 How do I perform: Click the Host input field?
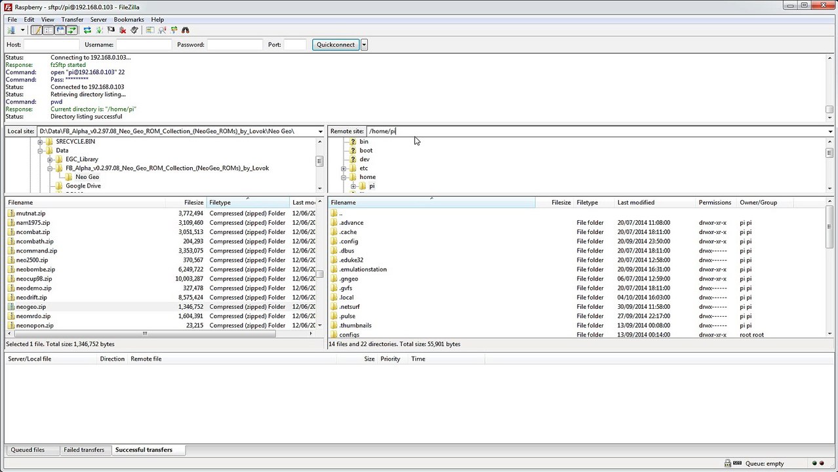tap(51, 45)
